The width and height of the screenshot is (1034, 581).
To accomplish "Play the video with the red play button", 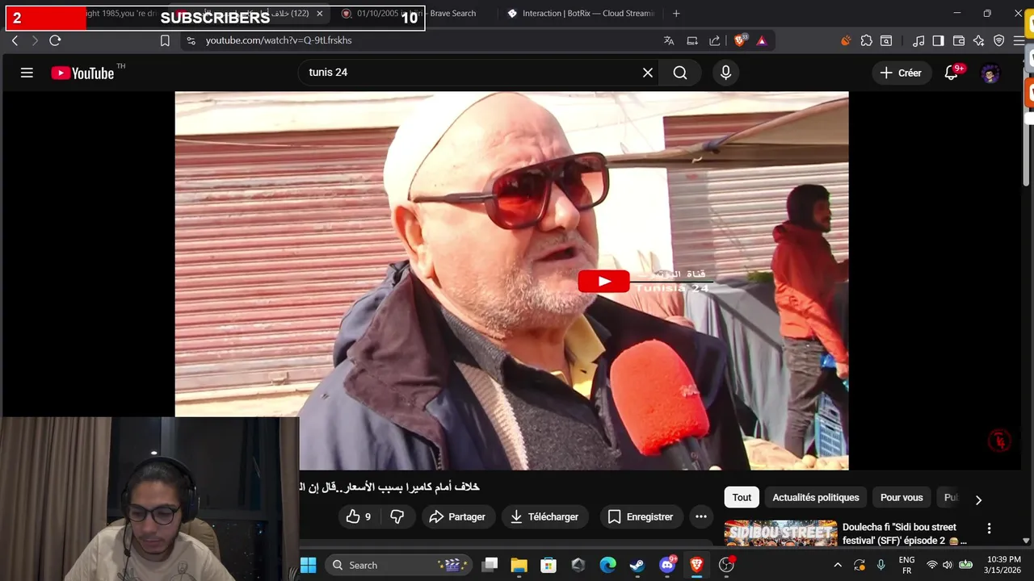I will click(x=603, y=281).
